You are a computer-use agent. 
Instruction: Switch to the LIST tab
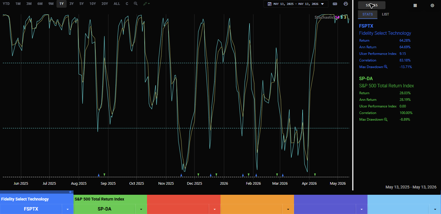(386, 14)
